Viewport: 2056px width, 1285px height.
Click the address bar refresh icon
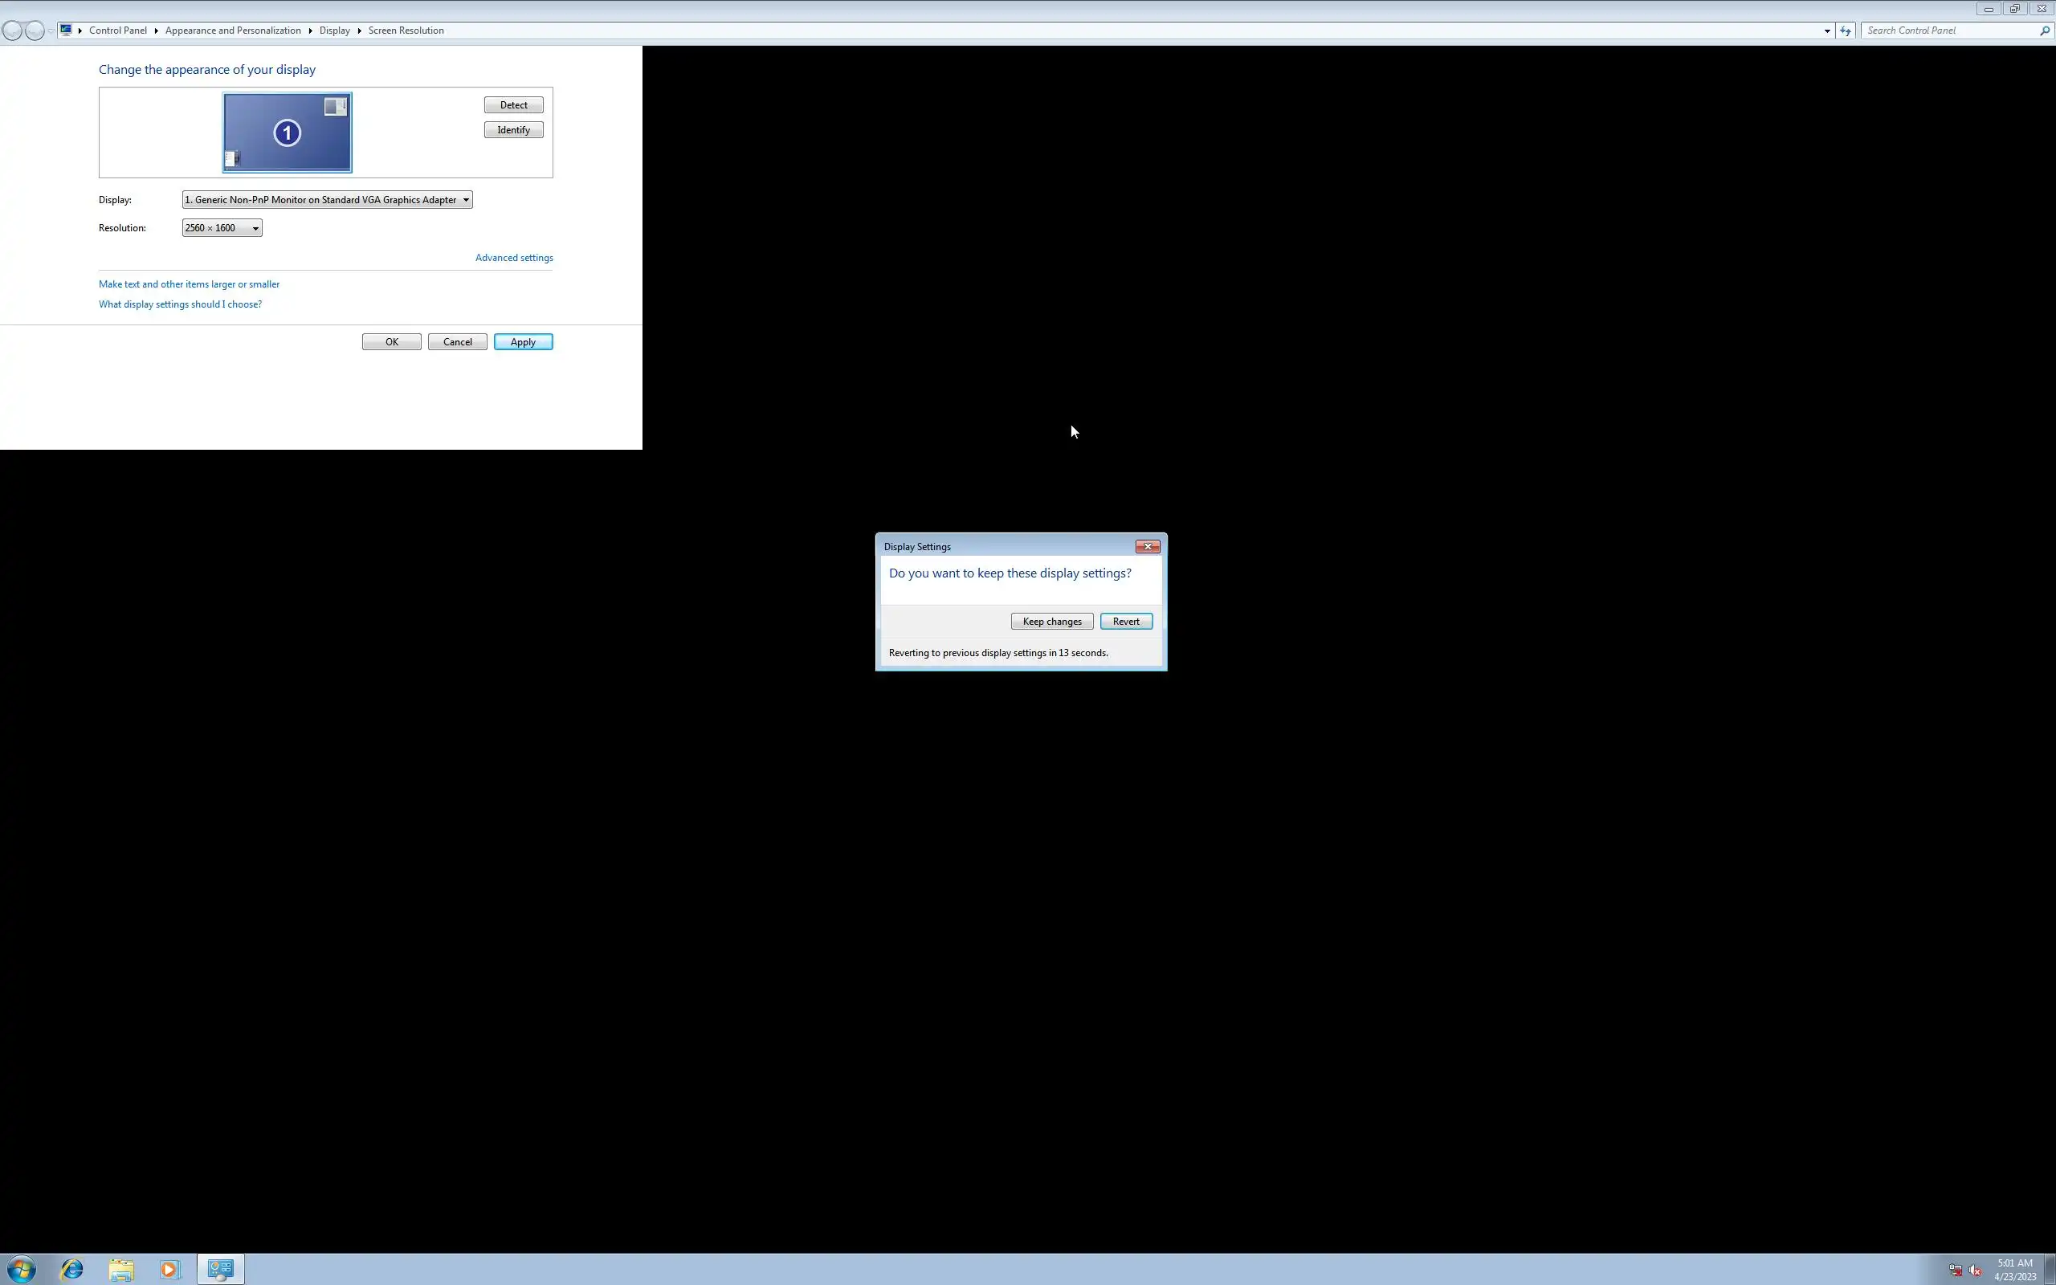pos(1846,31)
